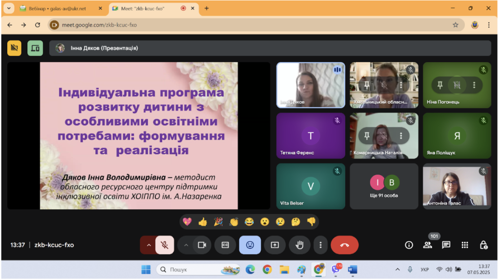Raise your hand in the meeting

click(x=300, y=245)
